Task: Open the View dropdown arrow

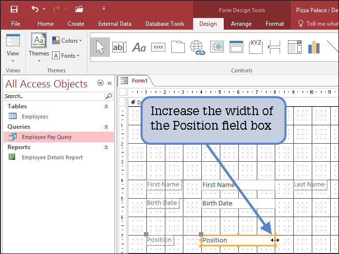Action: (x=13, y=61)
